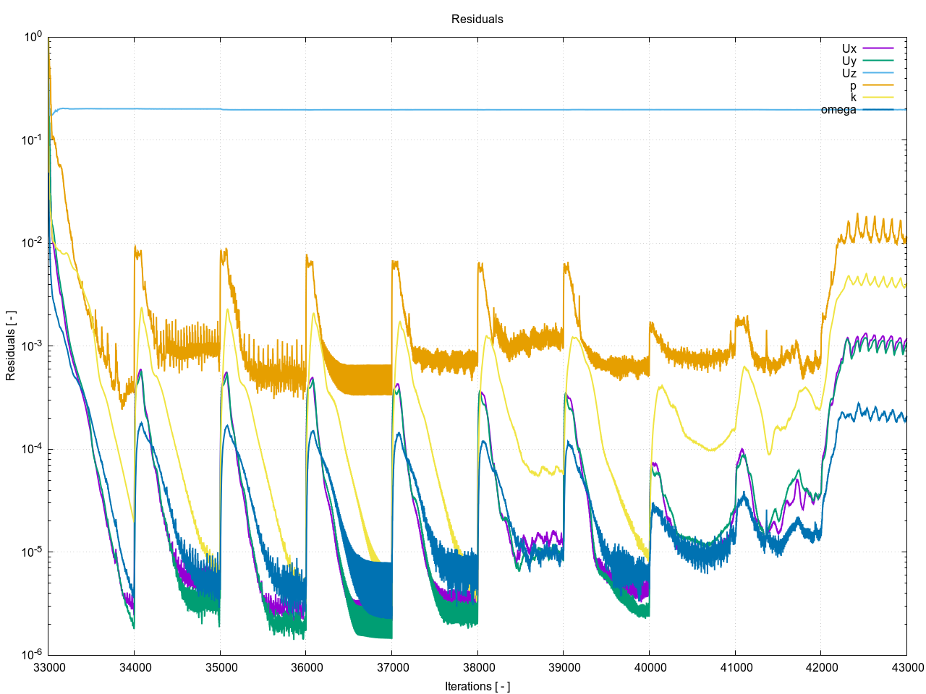Click the 33000 x-axis tick label
Viewport: 926px width, 694px height.
point(48,667)
